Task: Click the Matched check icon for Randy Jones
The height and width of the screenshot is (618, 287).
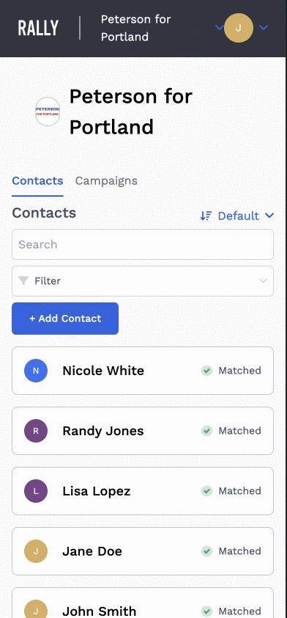Action: pyautogui.click(x=206, y=431)
